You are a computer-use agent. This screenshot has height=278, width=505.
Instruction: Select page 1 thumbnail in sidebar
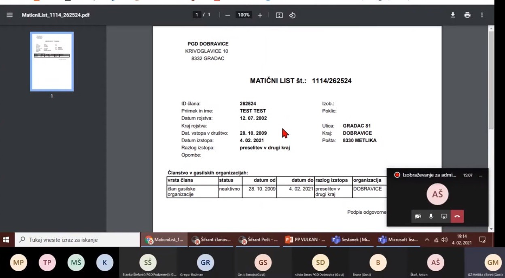[52, 62]
